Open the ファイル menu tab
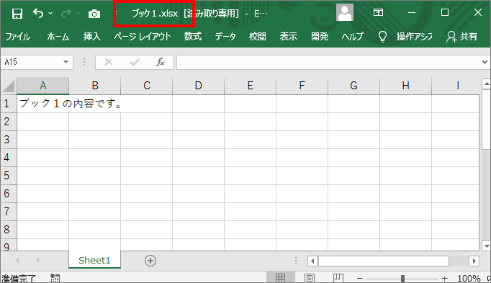491x283 pixels. tap(18, 37)
